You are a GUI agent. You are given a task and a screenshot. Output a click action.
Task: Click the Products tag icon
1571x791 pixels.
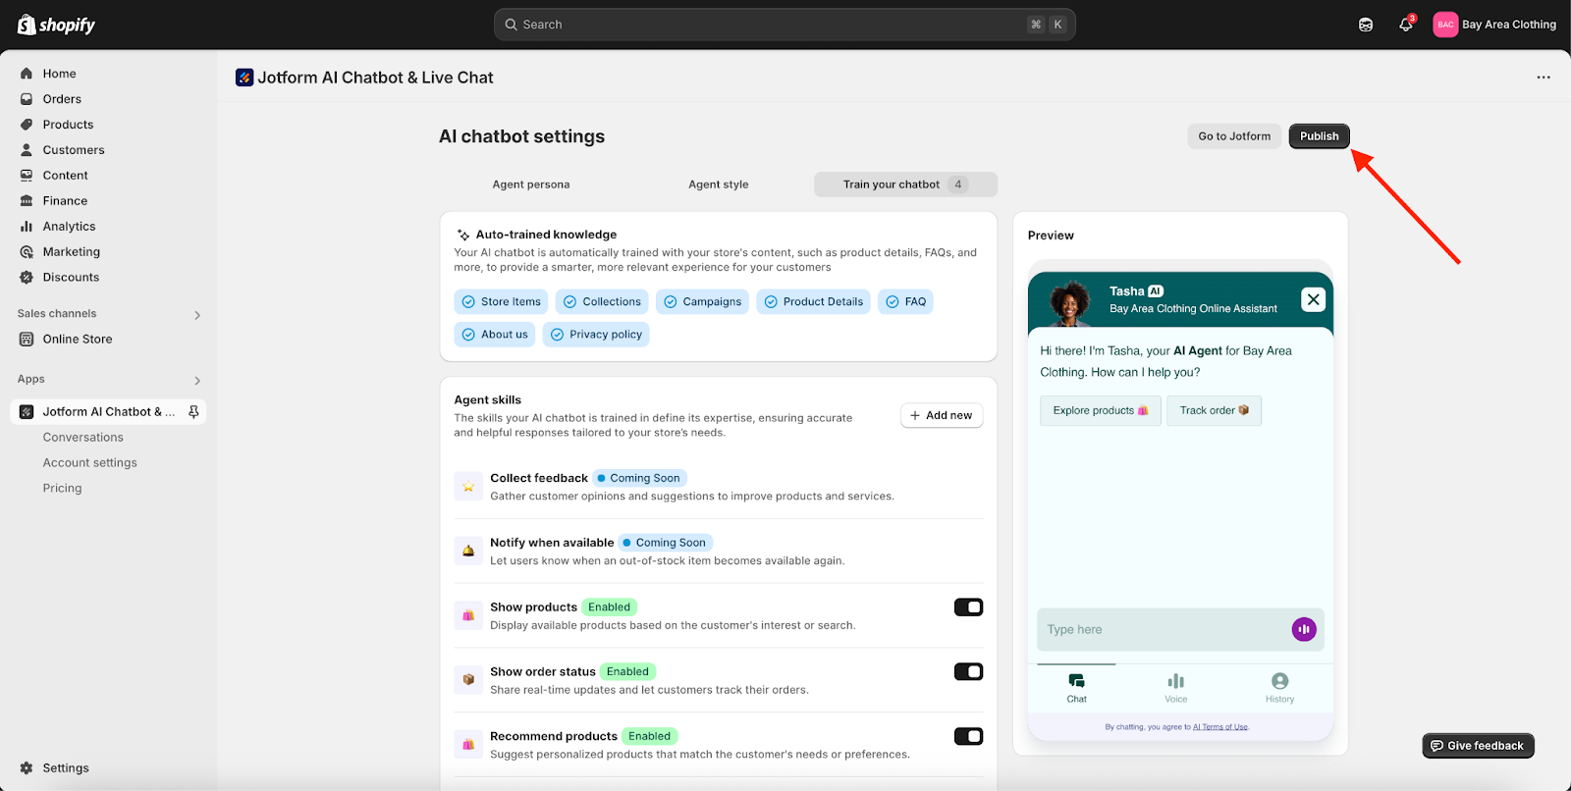(27, 125)
